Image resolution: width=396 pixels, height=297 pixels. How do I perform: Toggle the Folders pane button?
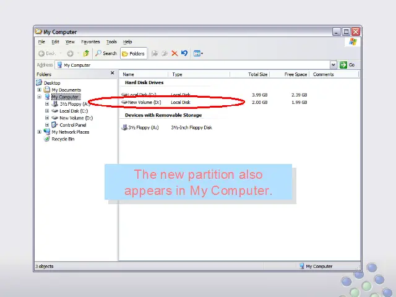click(x=134, y=54)
